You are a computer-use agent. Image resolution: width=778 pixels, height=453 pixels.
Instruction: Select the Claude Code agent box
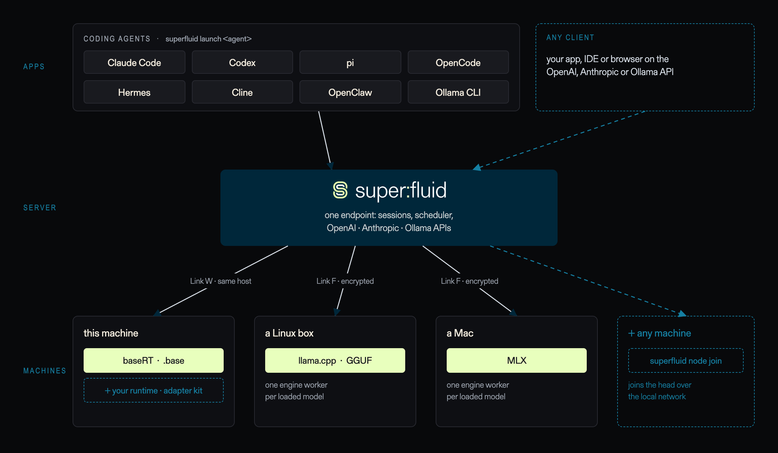pos(134,62)
